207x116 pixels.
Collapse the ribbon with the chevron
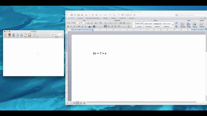[x=202, y=18]
